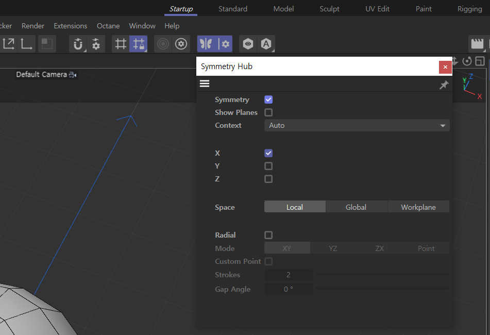Pin the Symmetry Hub panel
490x335 pixels.
[x=443, y=85]
